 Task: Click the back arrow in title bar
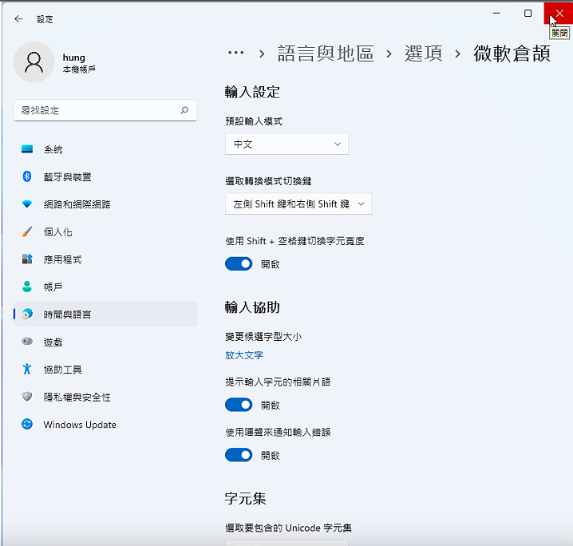coord(18,19)
